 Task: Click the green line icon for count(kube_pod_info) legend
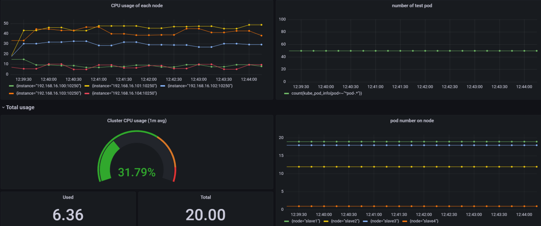[x=286, y=93]
